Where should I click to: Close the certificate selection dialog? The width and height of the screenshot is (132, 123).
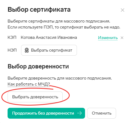click(x=123, y=10)
